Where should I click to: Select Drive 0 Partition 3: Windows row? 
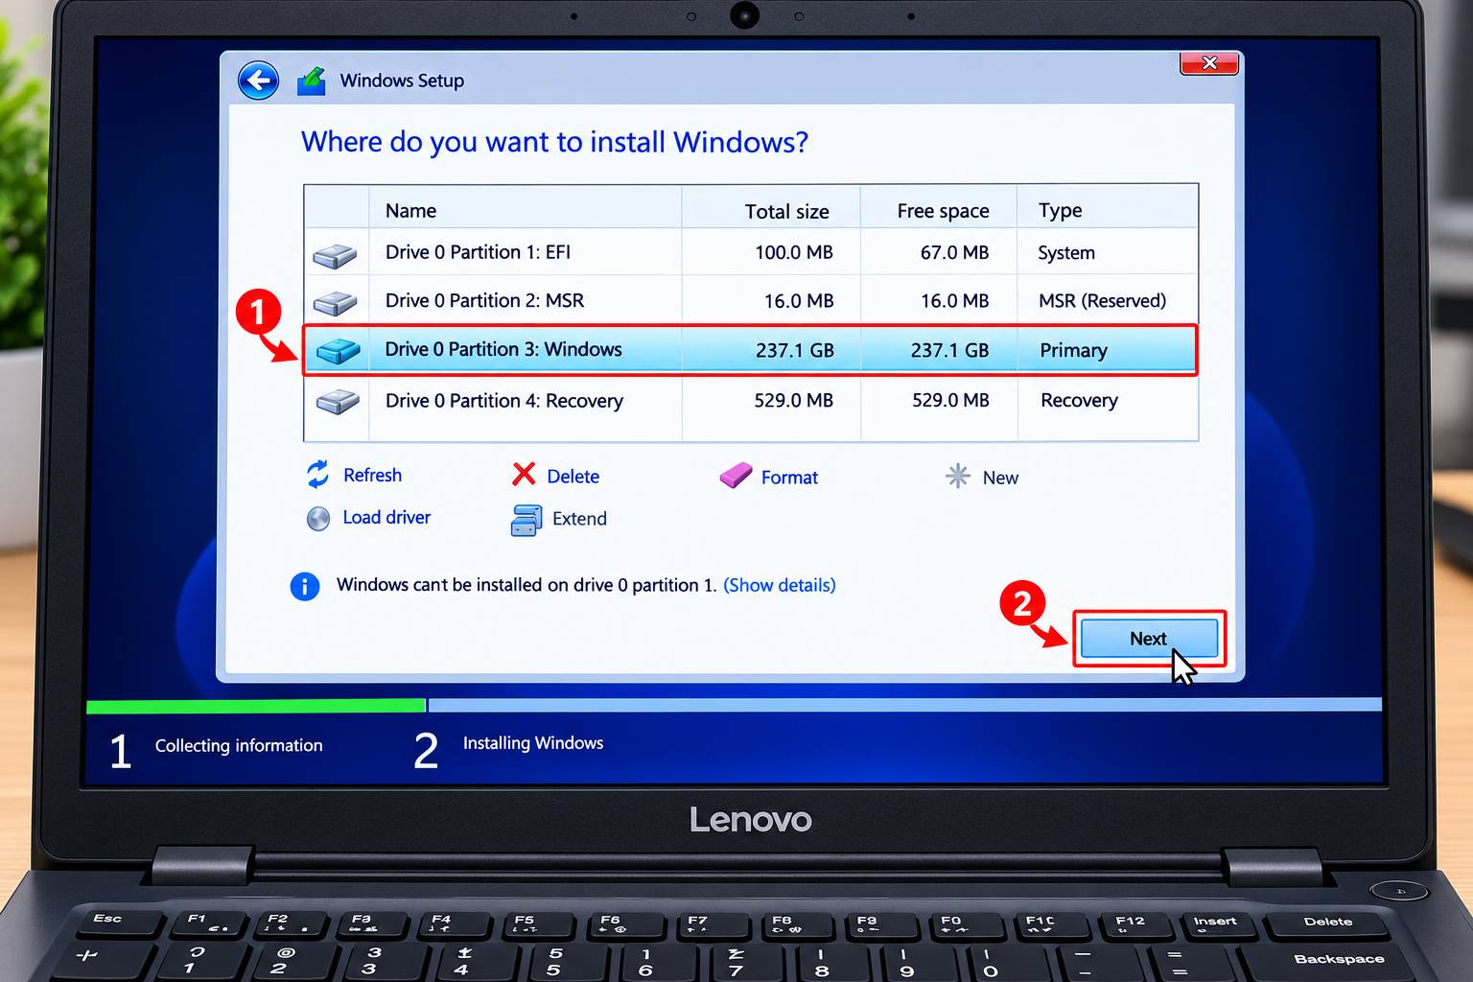(x=751, y=350)
